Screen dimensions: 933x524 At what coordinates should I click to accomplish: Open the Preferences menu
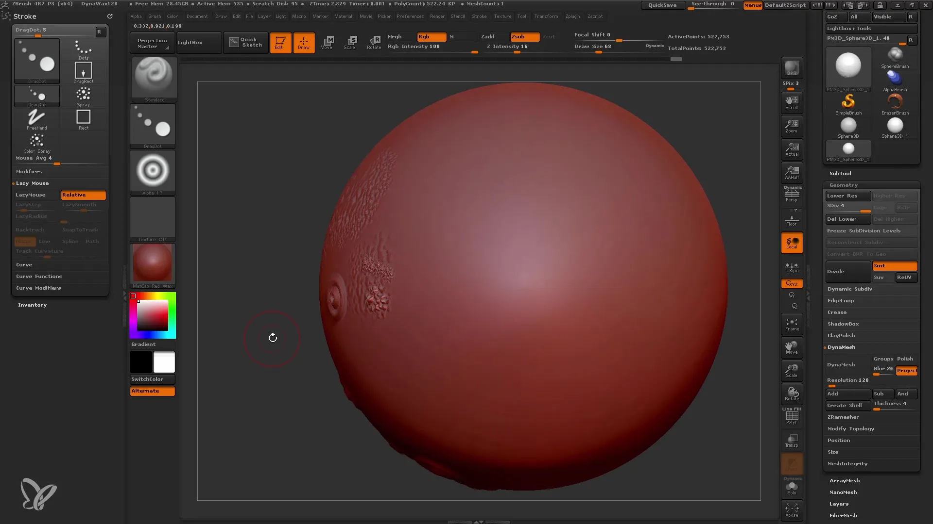point(410,16)
